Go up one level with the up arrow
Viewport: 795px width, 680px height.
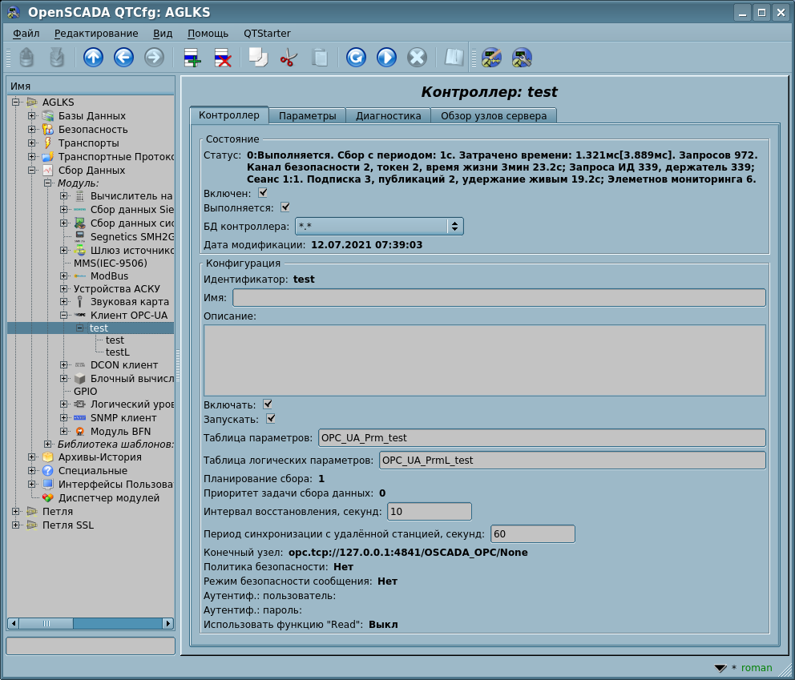pyautogui.click(x=93, y=57)
